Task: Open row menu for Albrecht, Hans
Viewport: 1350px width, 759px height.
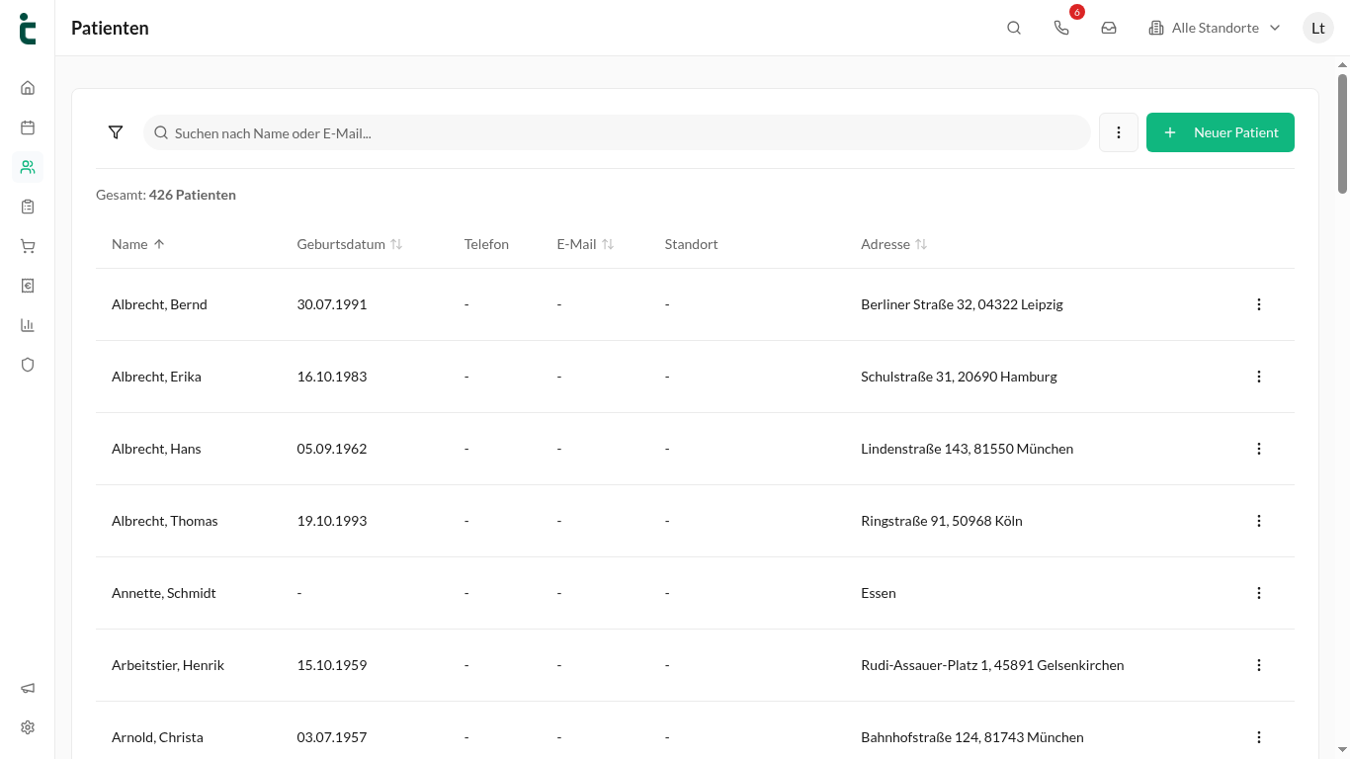Action: coord(1259,449)
